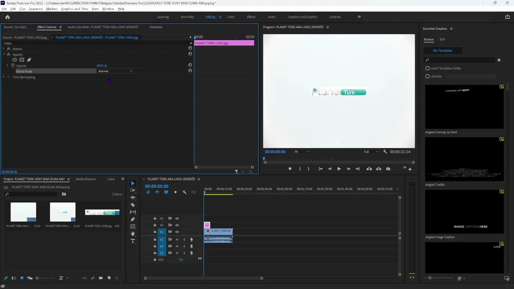Open the Sequence menu
Viewport: 514px width, 289px height.
click(x=35, y=9)
